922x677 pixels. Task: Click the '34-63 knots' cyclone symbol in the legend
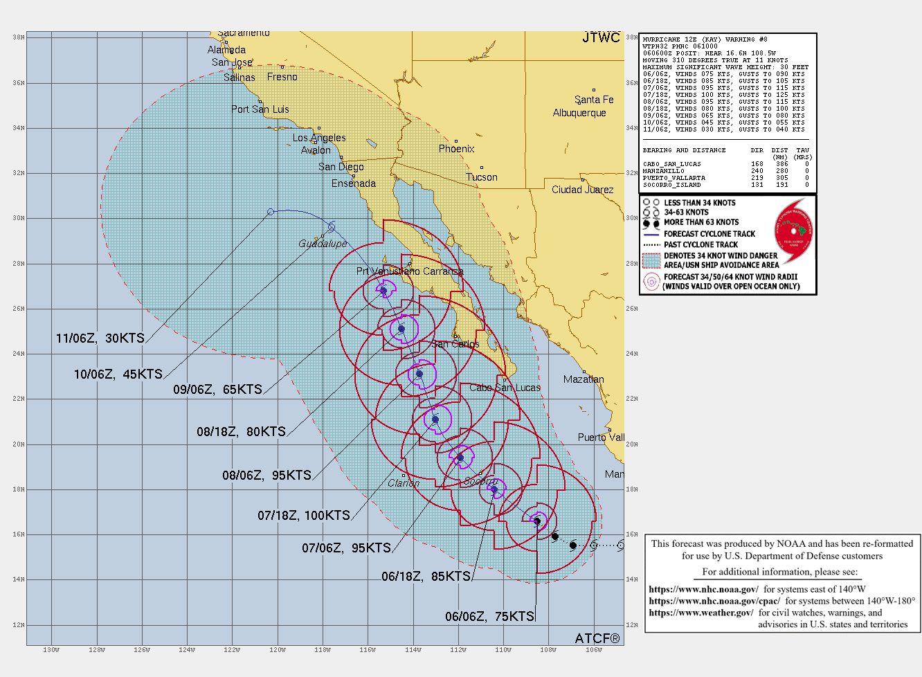[x=651, y=213]
